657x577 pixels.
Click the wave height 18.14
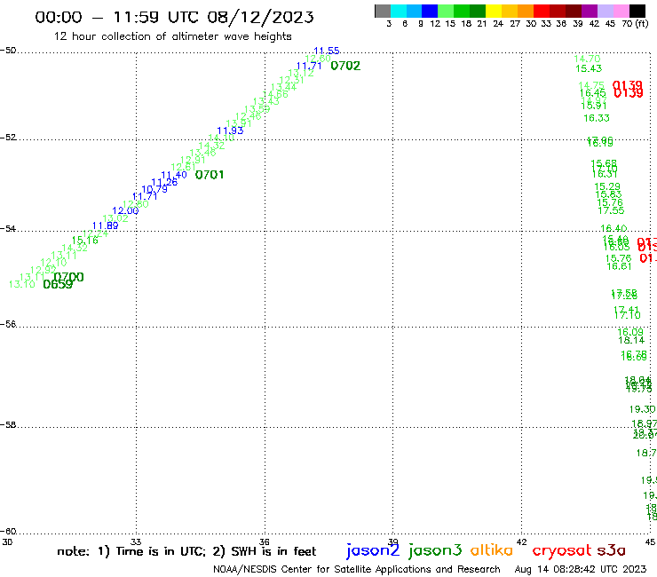(631, 340)
